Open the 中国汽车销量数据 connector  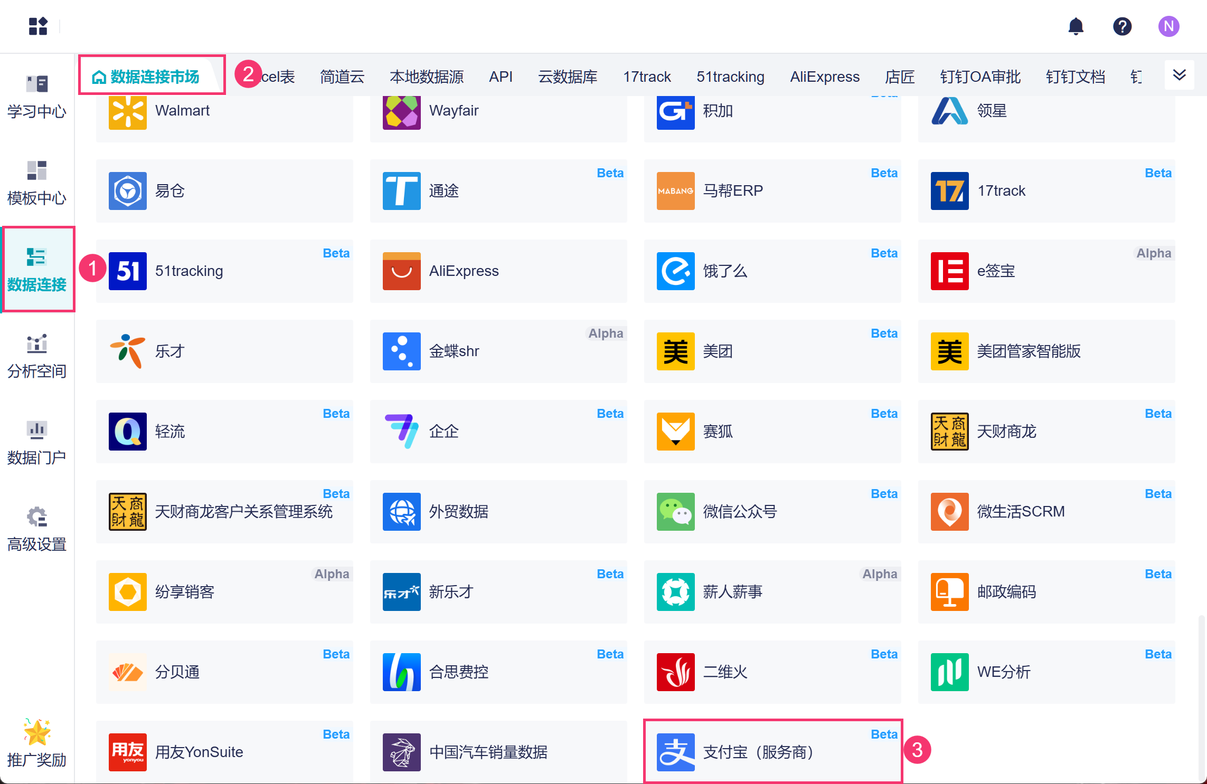pyautogui.click(x=498, y=752)
